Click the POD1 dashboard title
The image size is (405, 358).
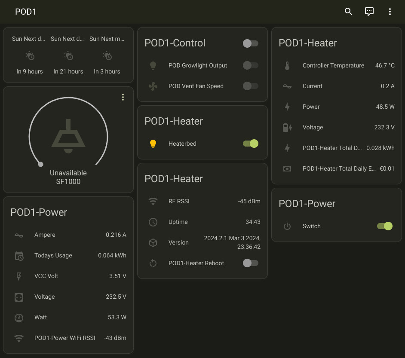(x=25, y=12)
